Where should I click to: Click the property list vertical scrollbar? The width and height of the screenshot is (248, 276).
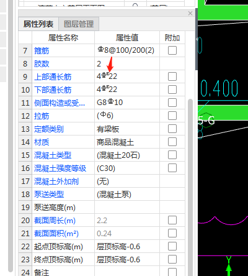[x=190, y=186]
